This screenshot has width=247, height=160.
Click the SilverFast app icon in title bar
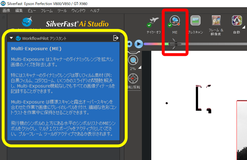(3, 3)
